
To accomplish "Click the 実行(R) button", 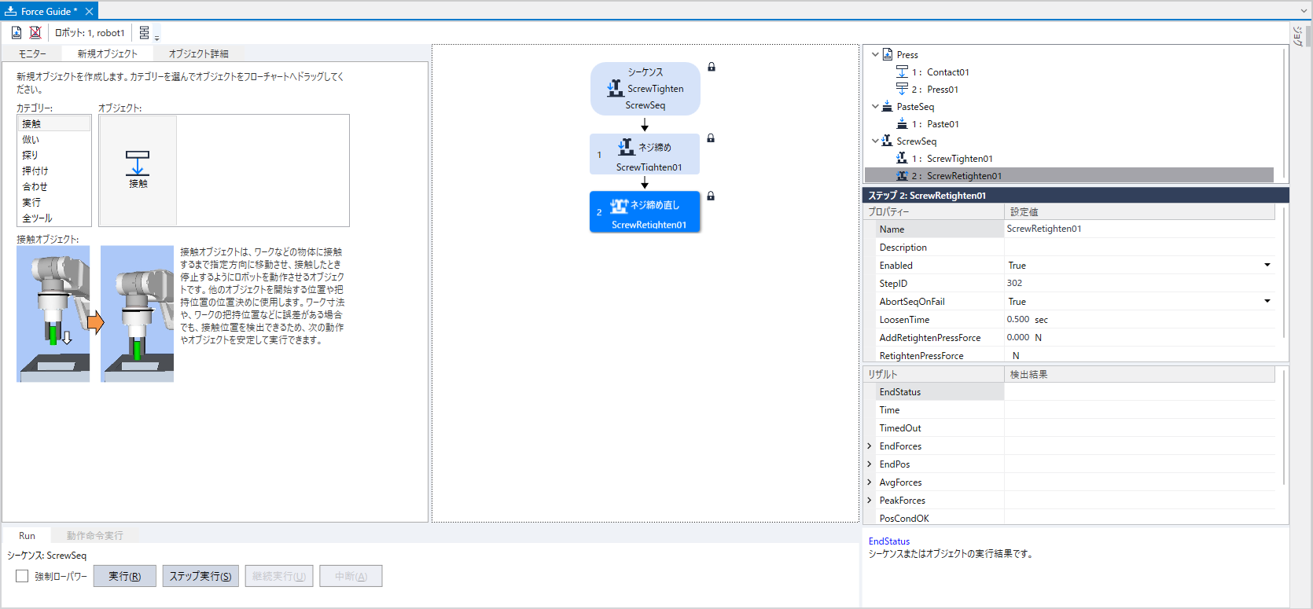I will pyautogui.click(x=124, y=576).
